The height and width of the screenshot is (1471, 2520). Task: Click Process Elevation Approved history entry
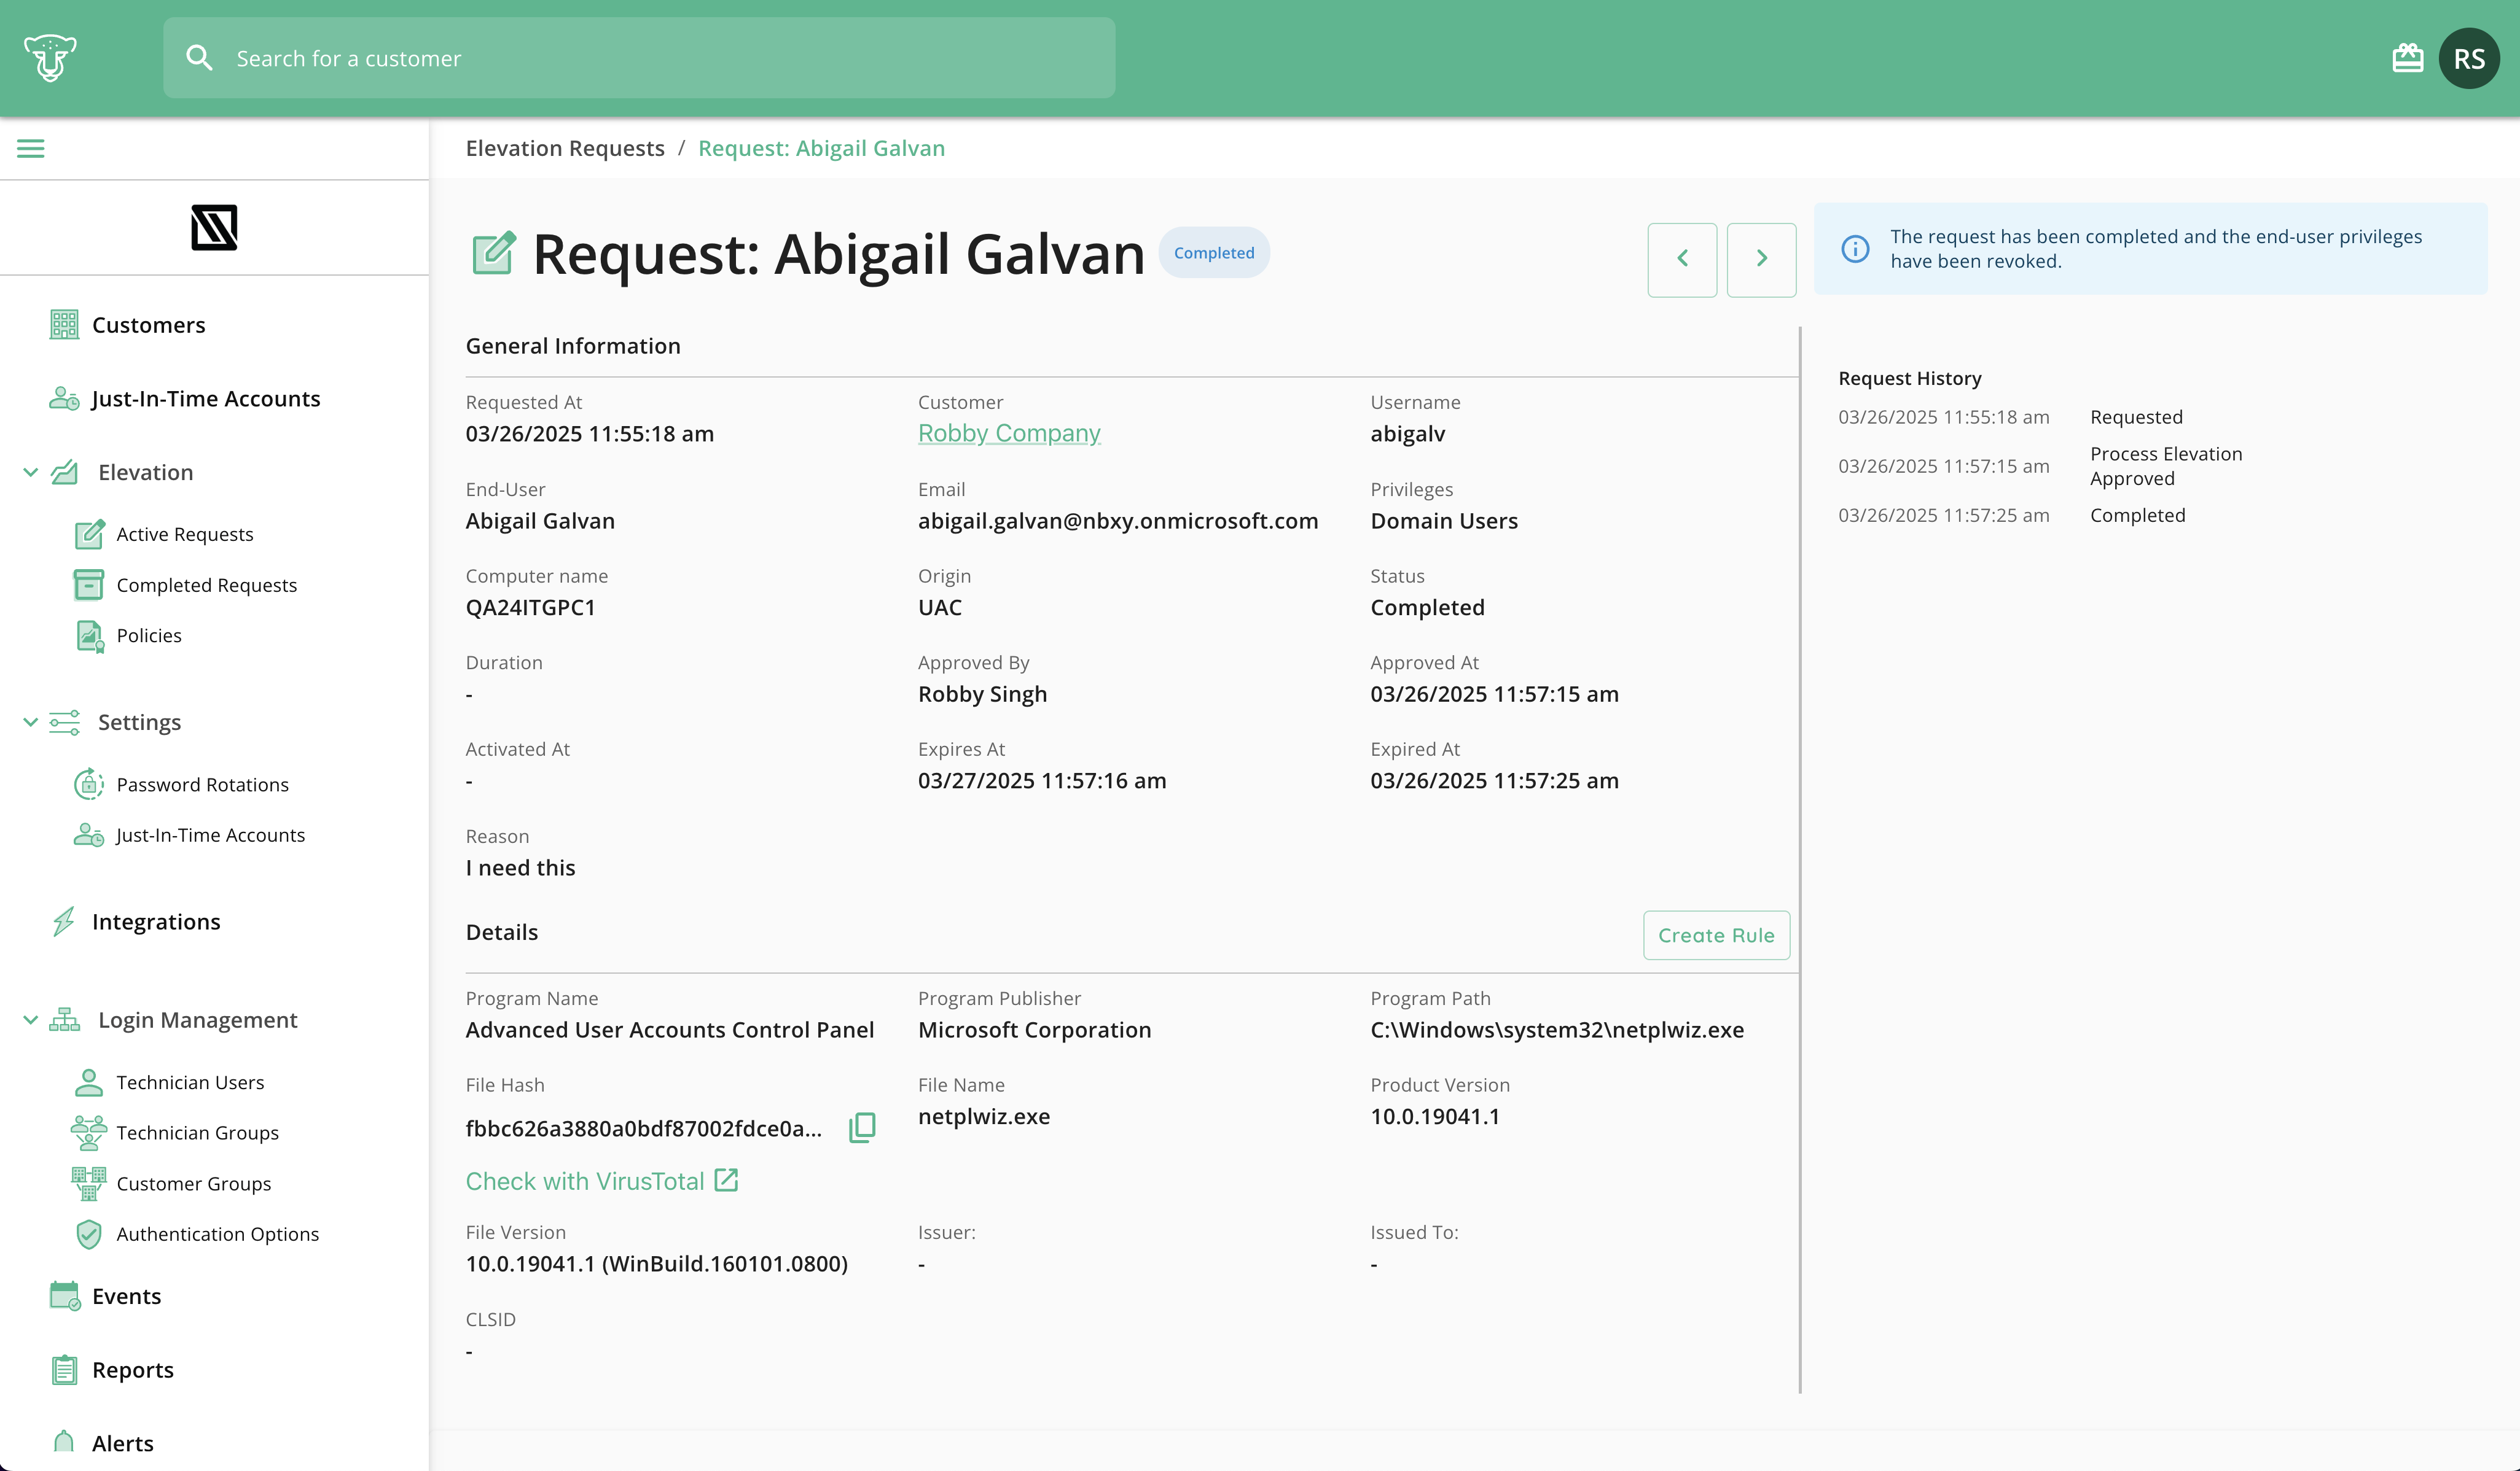(x=2166, y=466)
